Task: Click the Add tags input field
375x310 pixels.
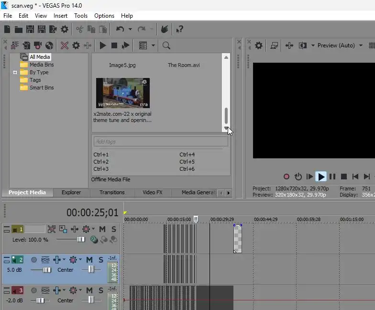Action: click(x=161, y=142)
